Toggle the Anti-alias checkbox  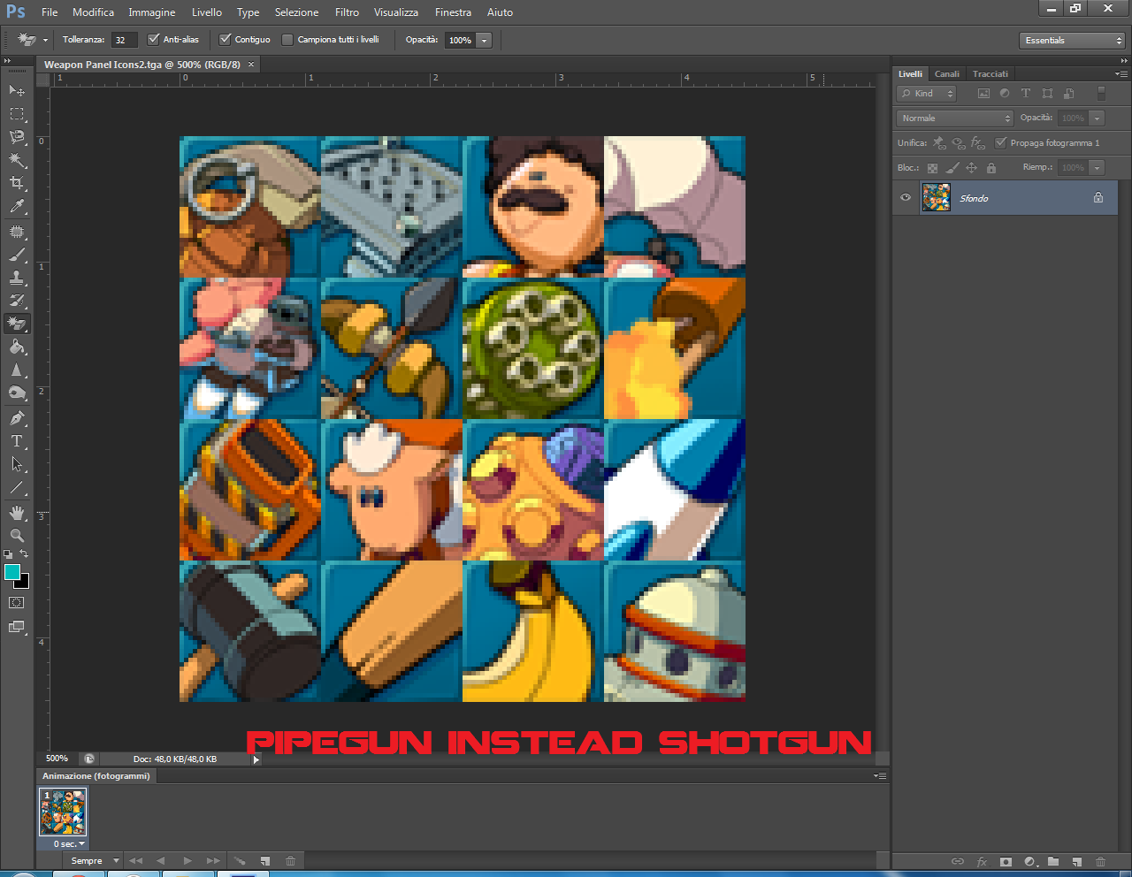click(x=154, y=39)
